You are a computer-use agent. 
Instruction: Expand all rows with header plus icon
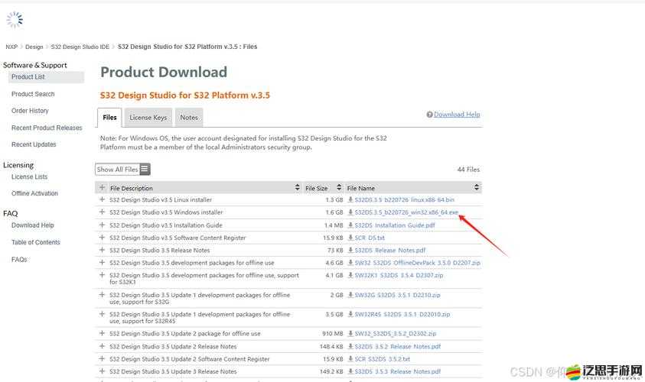point(102,188)
